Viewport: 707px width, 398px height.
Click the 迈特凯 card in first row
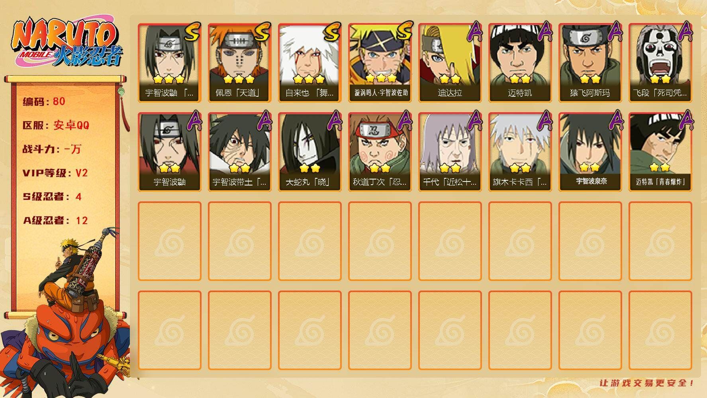click(x=520, y=63)
